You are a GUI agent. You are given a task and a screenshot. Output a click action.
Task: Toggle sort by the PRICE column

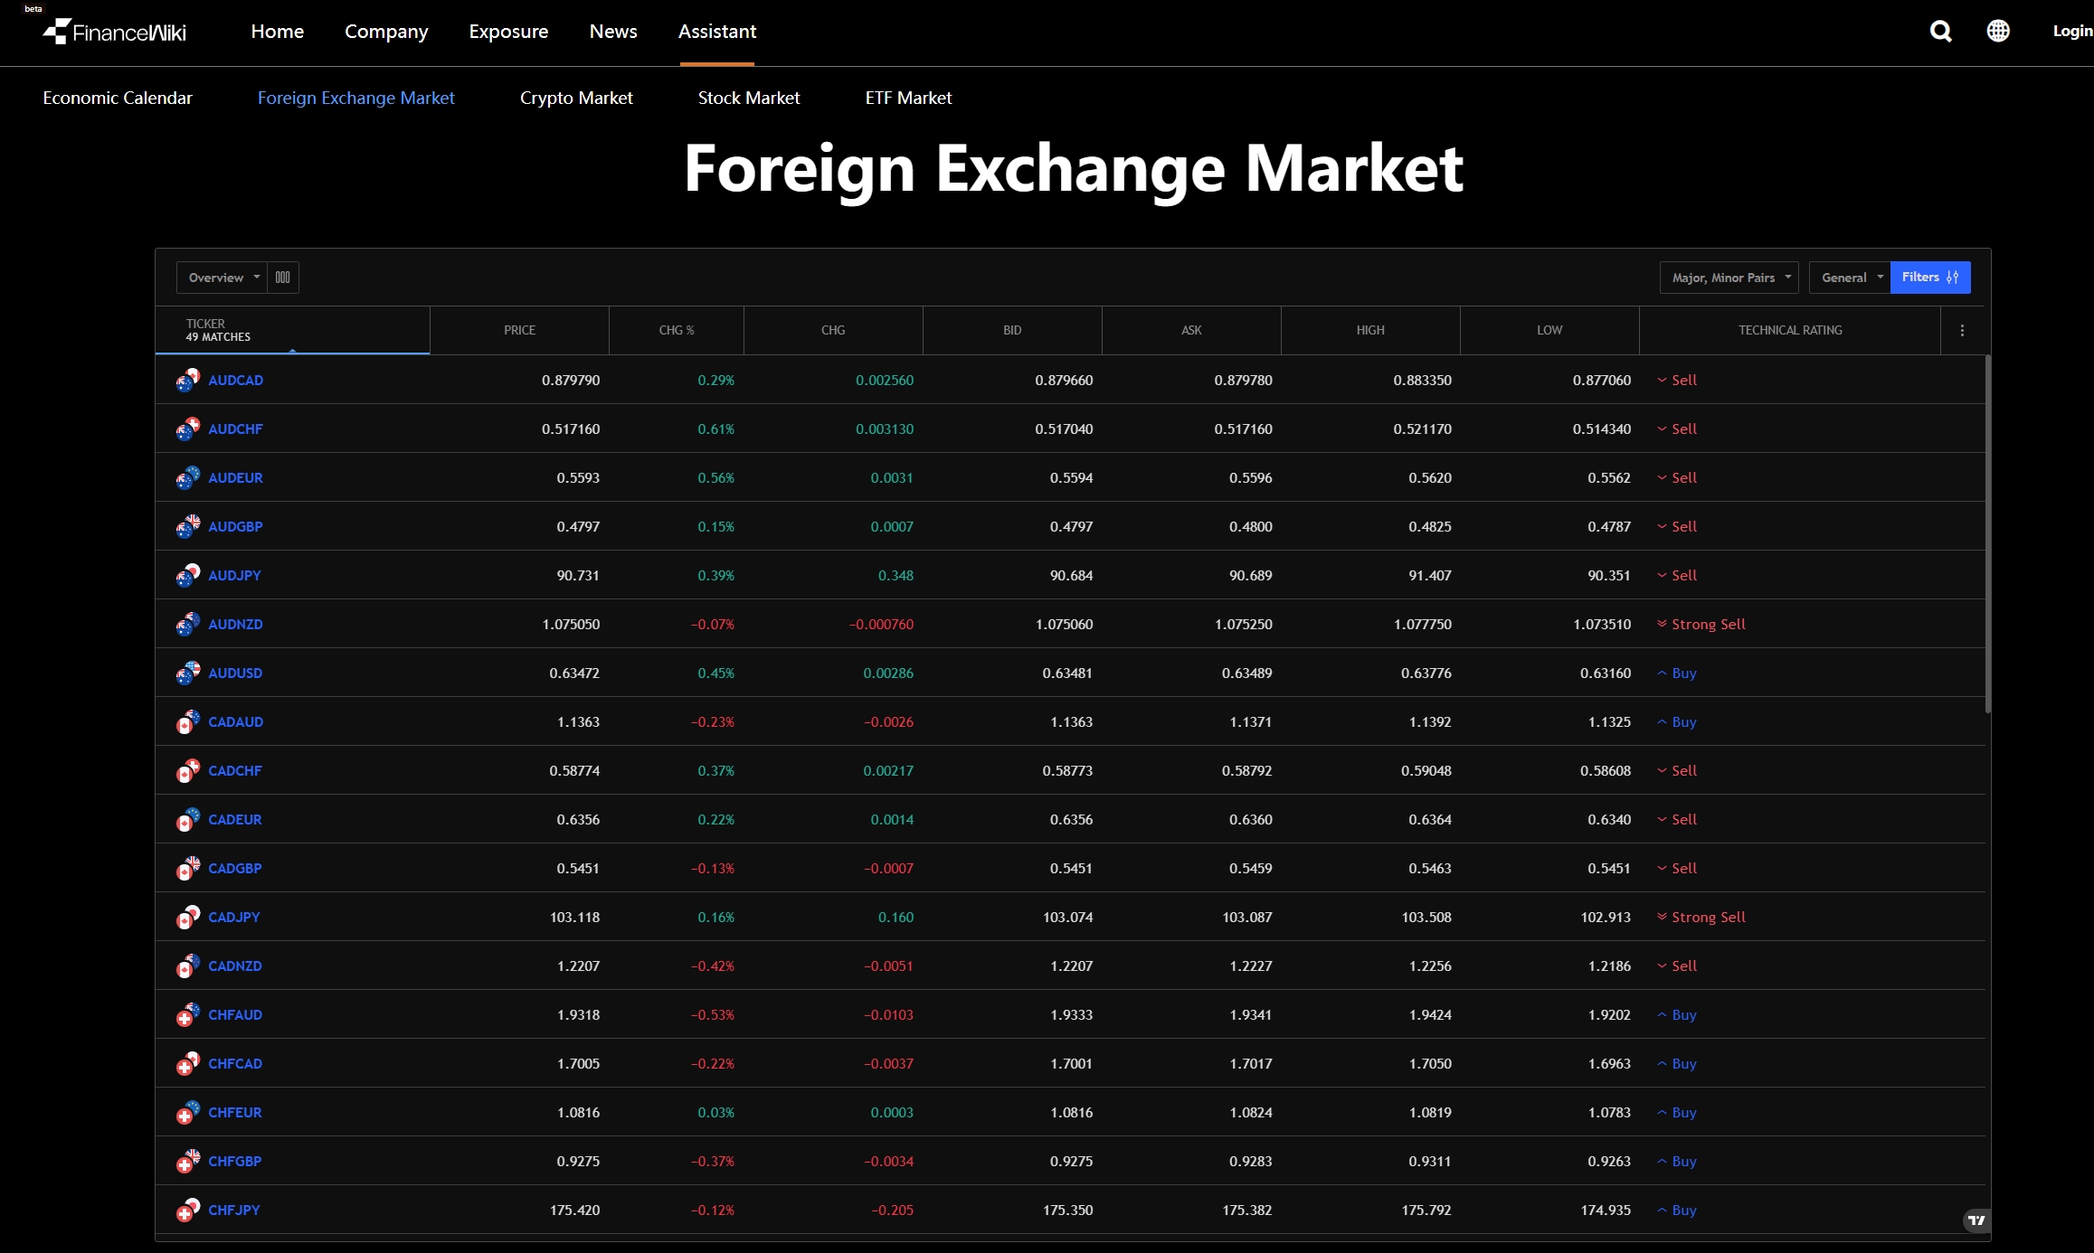519,331
